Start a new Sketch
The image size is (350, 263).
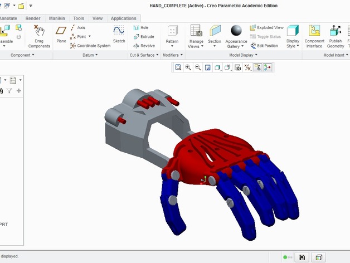tap(119, 34)
